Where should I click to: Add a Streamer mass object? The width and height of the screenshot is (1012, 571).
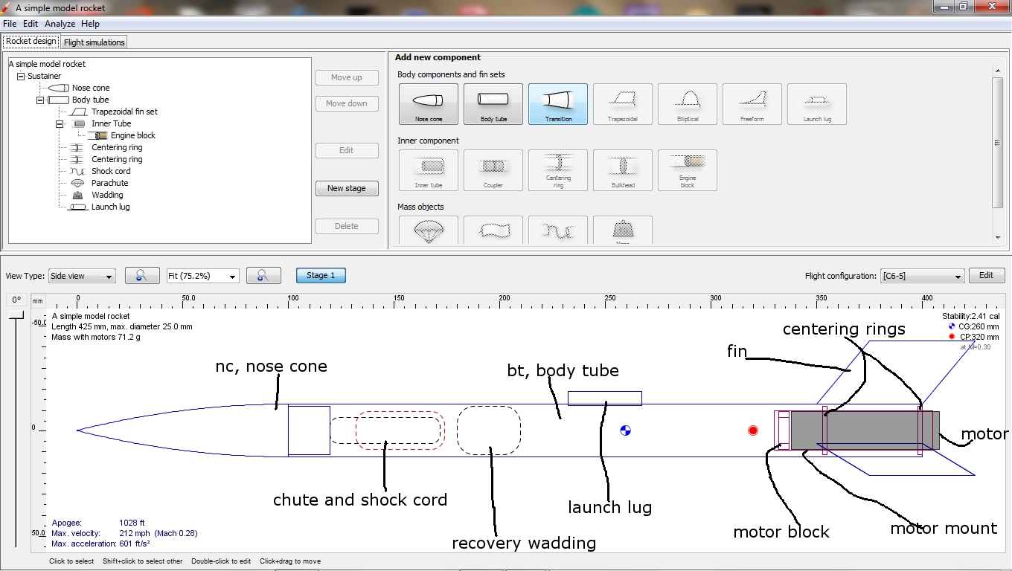point(493,230)
